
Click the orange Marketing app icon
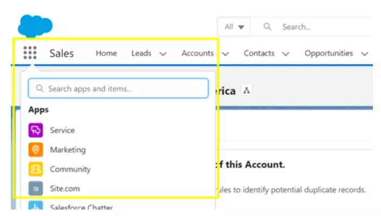click(36, 150)
